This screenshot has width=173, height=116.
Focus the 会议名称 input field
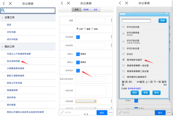(x=90, y=45)
